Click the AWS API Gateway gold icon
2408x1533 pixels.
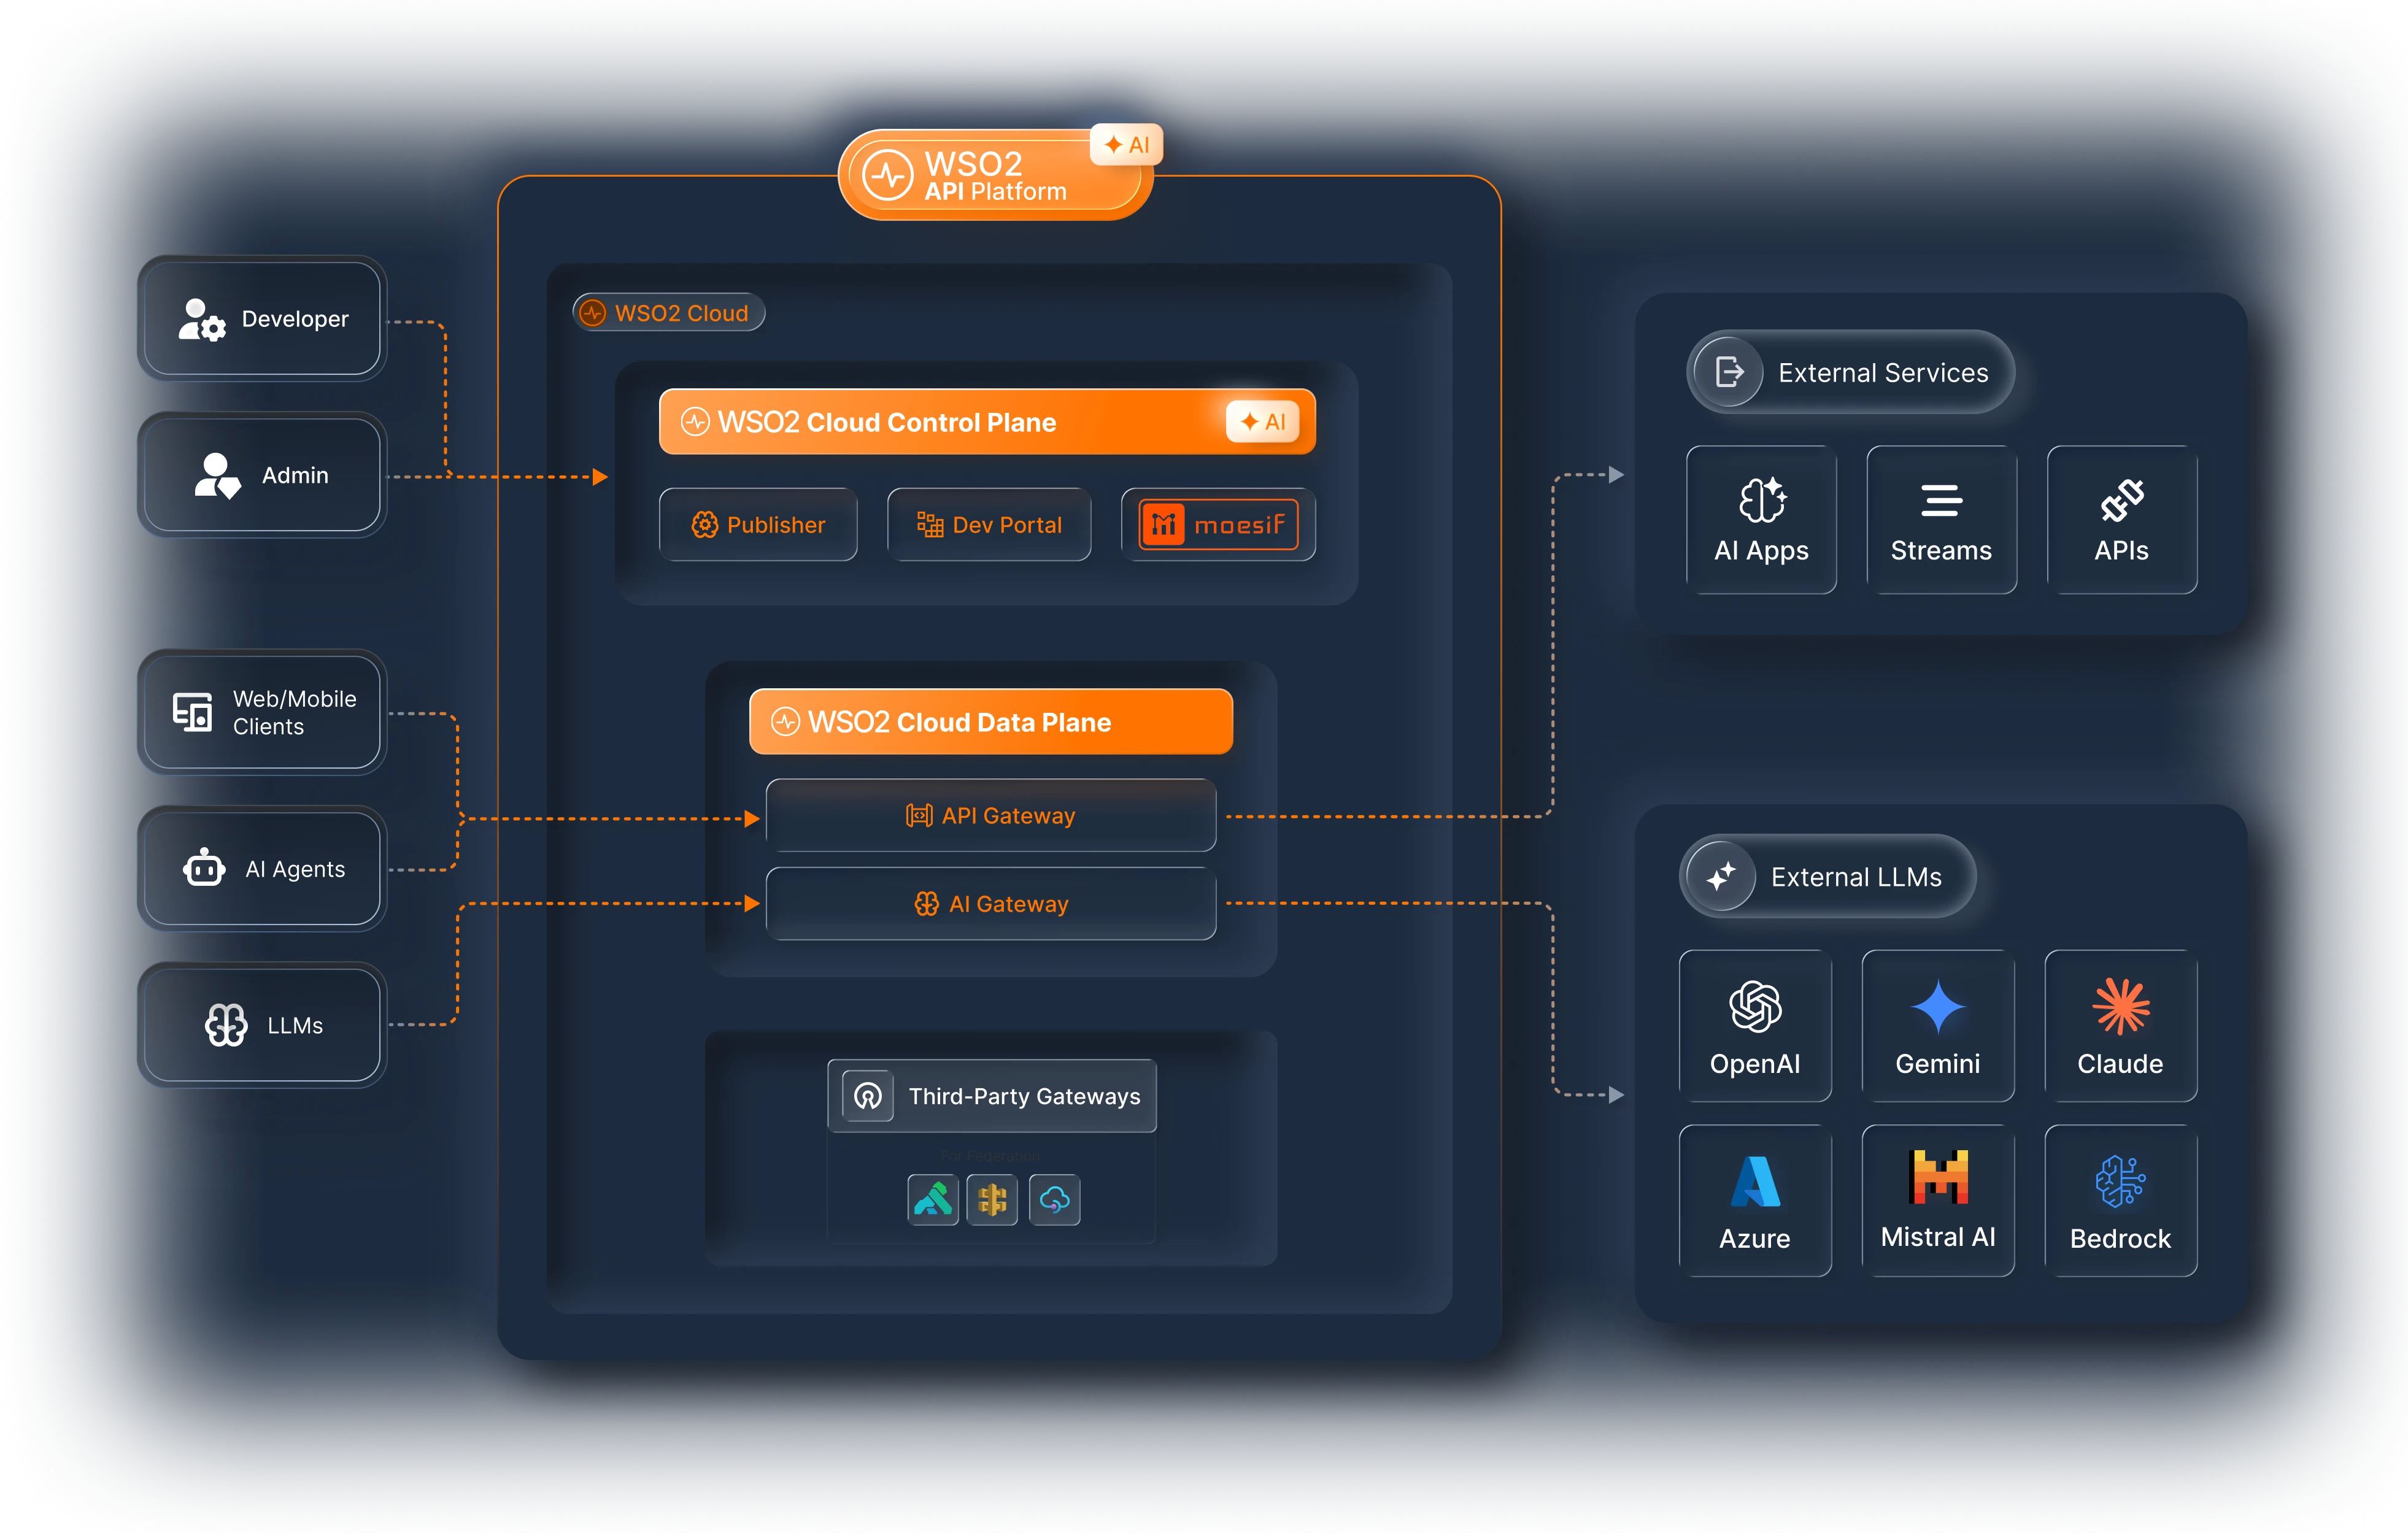tap(993, 1199)
